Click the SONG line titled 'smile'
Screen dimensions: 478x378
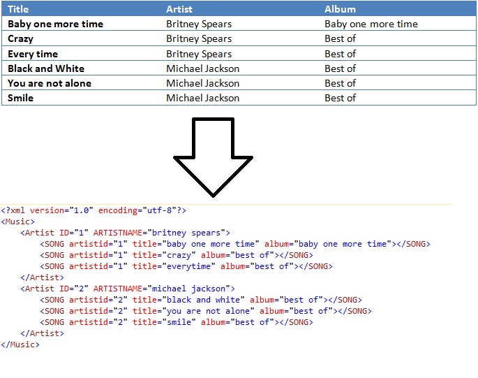point(177,322)
